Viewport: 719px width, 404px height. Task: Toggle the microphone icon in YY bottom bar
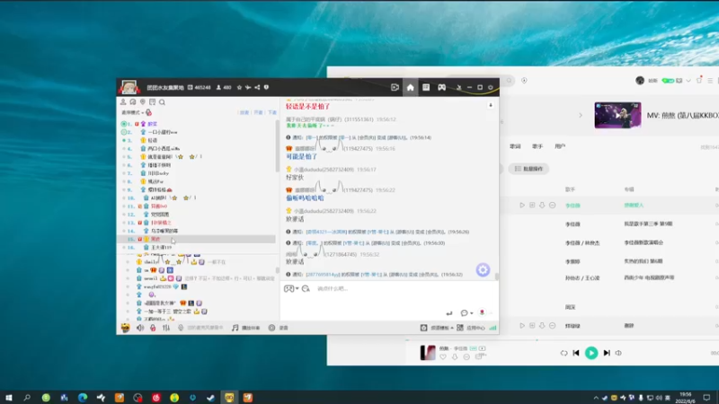click(181, 328)
